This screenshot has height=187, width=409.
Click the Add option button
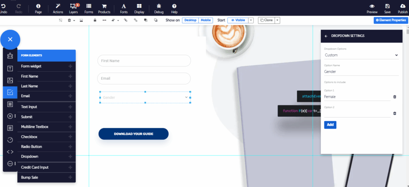330,125
